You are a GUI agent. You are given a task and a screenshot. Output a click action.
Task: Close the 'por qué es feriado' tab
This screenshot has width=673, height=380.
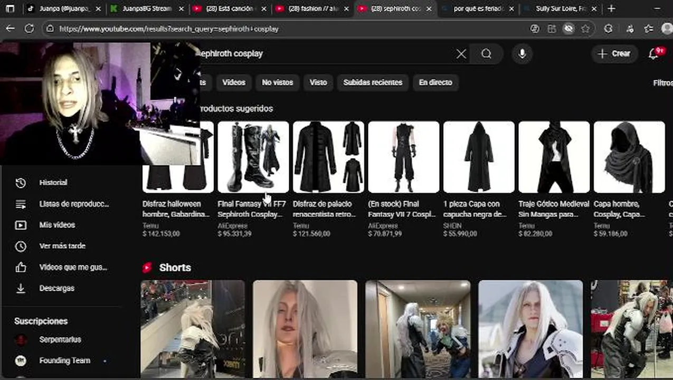[x=511, y=9]
